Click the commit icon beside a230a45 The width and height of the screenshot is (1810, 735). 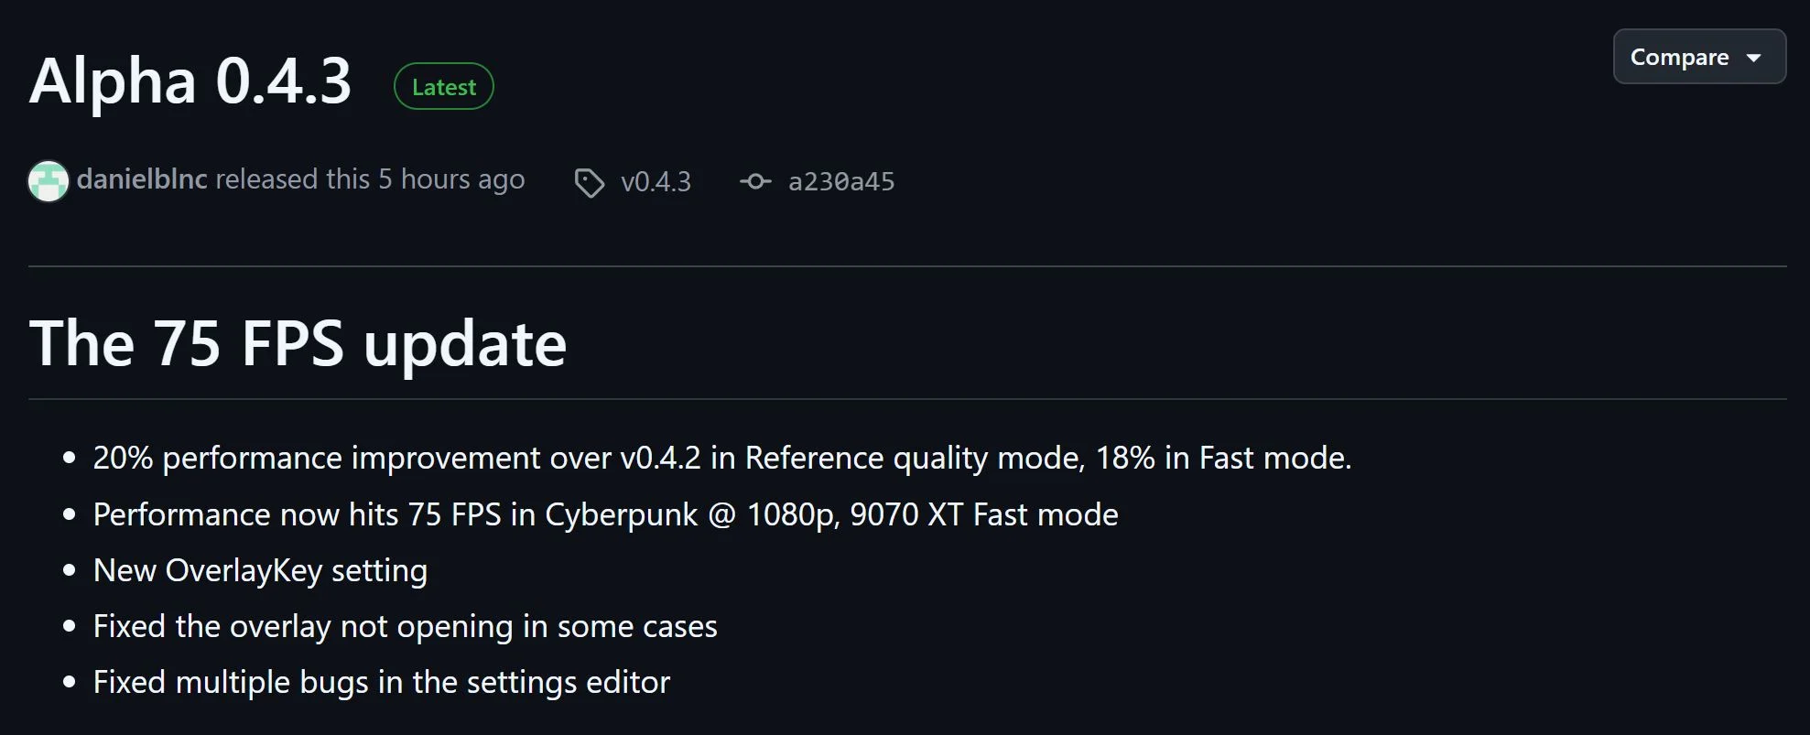tap(755, 181)
